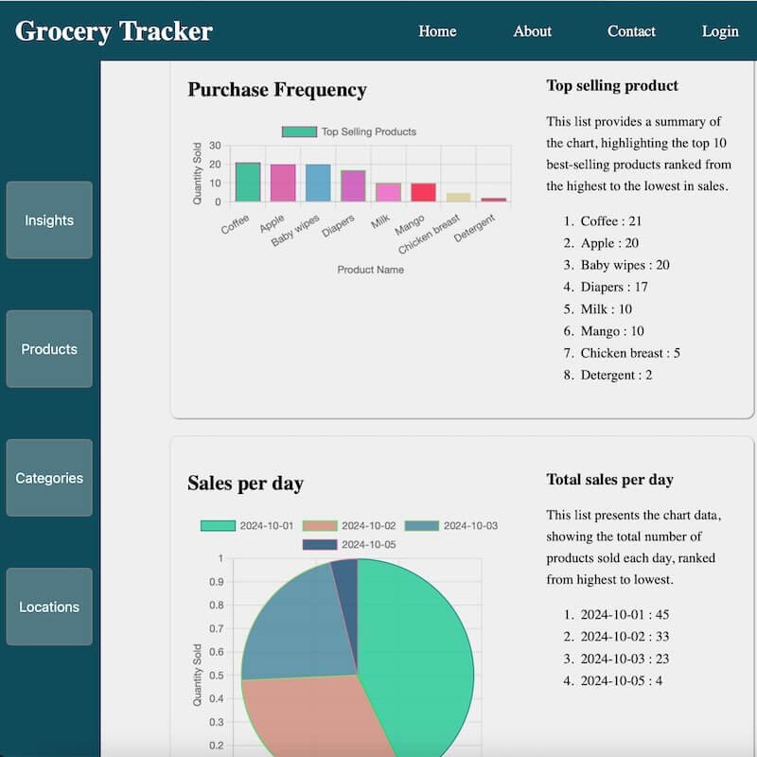Select the '2024-10-03 : 23' list entry
The image size is (757, 757).
click(x=625, y=659)
